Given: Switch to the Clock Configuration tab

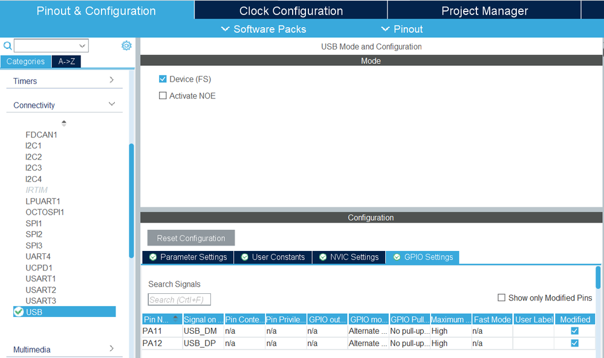Looking at the screenshot, I should (291, 10).
